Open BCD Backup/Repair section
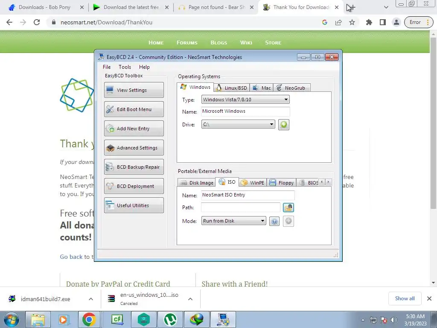Screen dimensions: 437x328 click(134, 167)
